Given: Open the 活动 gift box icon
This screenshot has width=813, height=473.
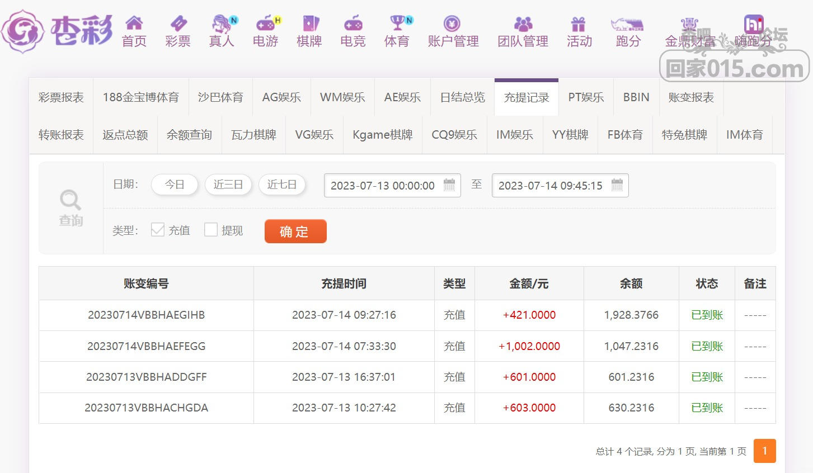Looking at the screenshot, I should 579,23.
